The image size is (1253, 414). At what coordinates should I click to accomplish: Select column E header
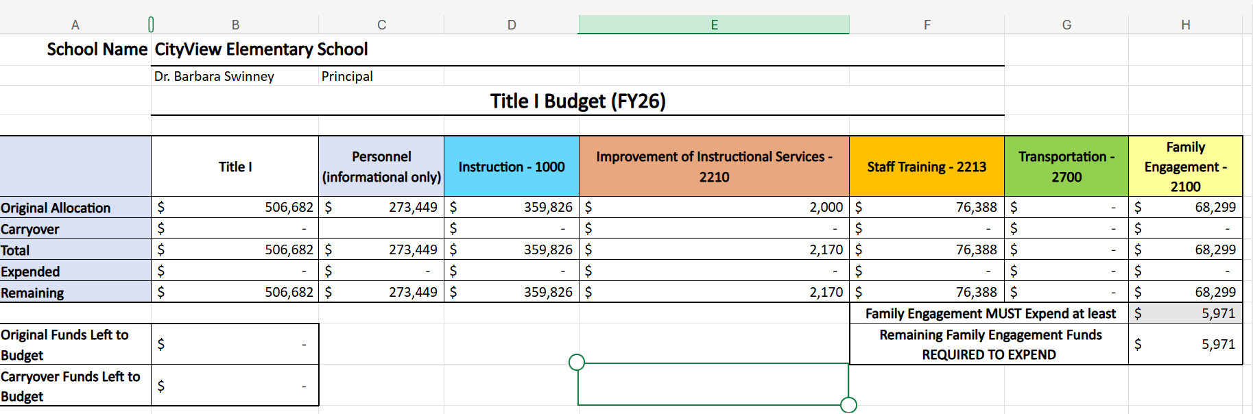click(713, 25)
